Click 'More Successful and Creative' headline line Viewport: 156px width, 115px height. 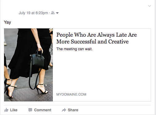point(92,42)
